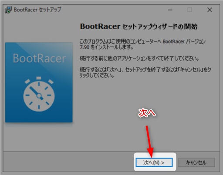Click the stopwatch icon on the banner
The width and height of the screenshot is (223, 175).
[x=39, y=94]
